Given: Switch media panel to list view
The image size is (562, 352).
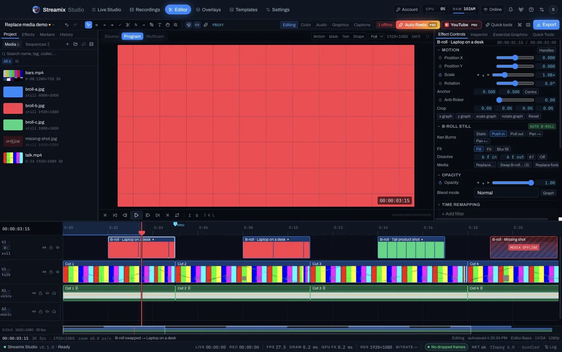Looking at the screenshot, I should pos(91,44).
